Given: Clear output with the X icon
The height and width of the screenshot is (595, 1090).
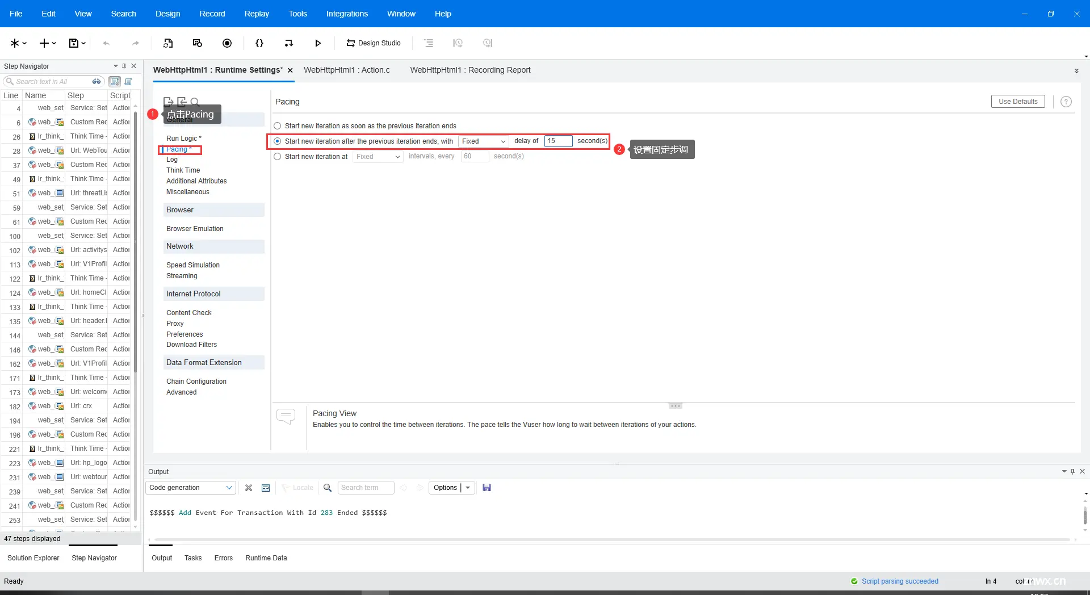Looking at the screenshot, I should (249, 488).
